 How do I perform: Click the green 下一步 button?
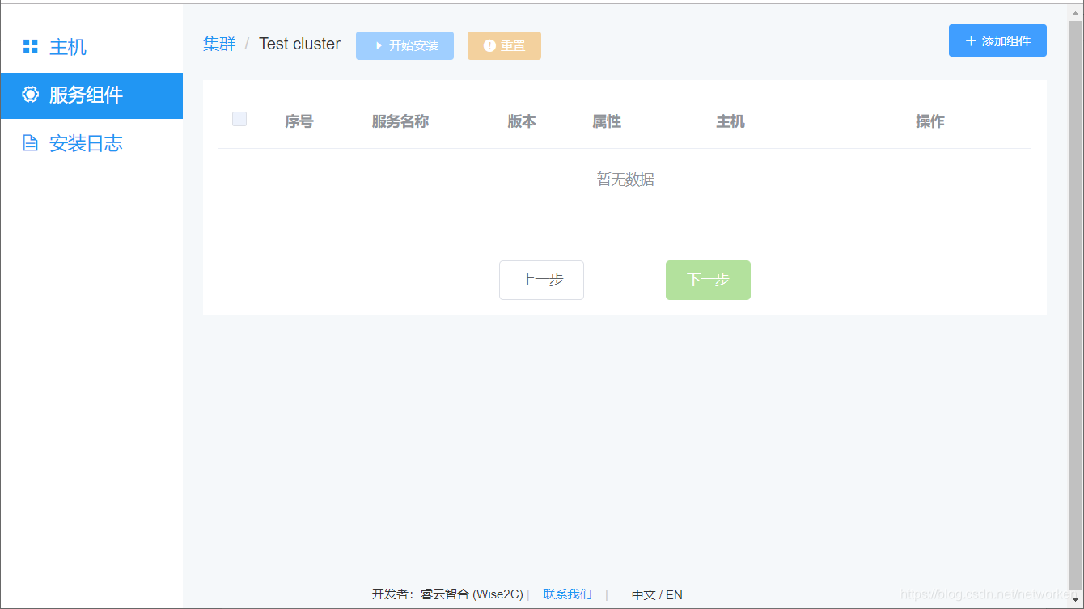pos(708,280)
